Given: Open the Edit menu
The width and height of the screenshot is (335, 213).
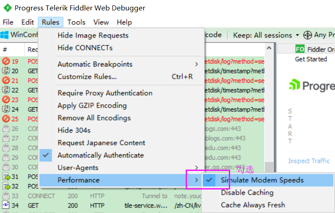Looking at the screenshot, I should coord(28,22).
